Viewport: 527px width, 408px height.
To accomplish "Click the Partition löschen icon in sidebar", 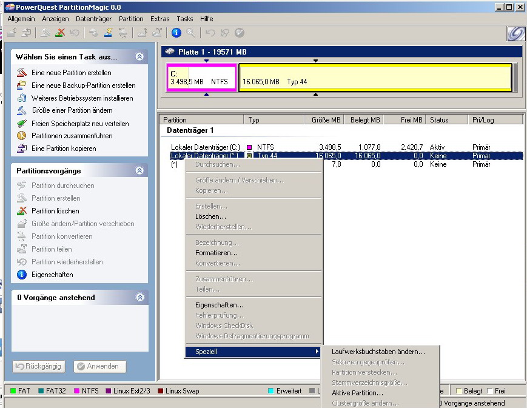I will pyautogui.click(x=21, y=211).
